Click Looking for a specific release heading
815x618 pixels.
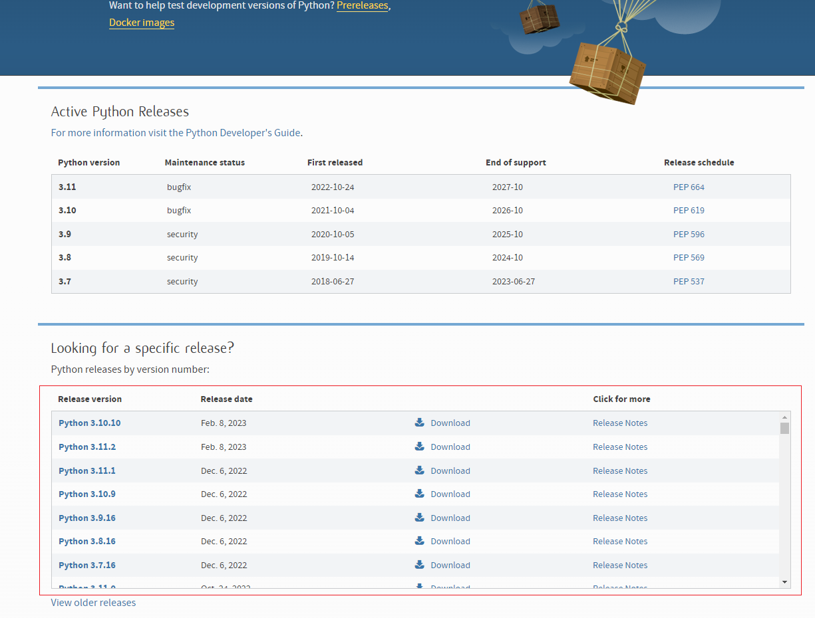click(142, 348)
